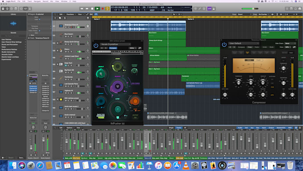This screenshot has width=303, height=171.
Task: Toggle automation view button in tracks header
Action: click(x=87, y=14)
